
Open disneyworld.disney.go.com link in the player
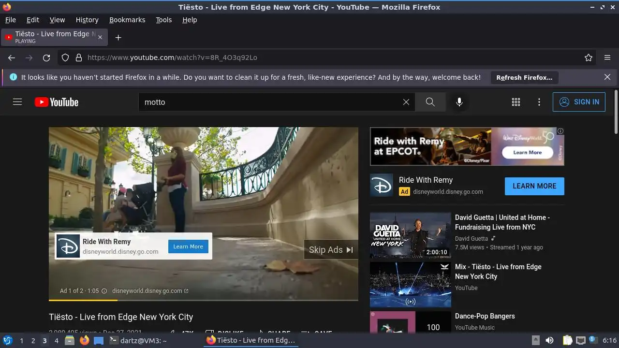point(150,291)
